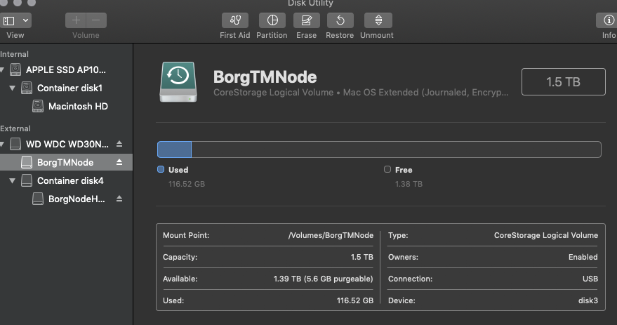
Task: Click the Connection USB value
Action: (x=590, y=279)
